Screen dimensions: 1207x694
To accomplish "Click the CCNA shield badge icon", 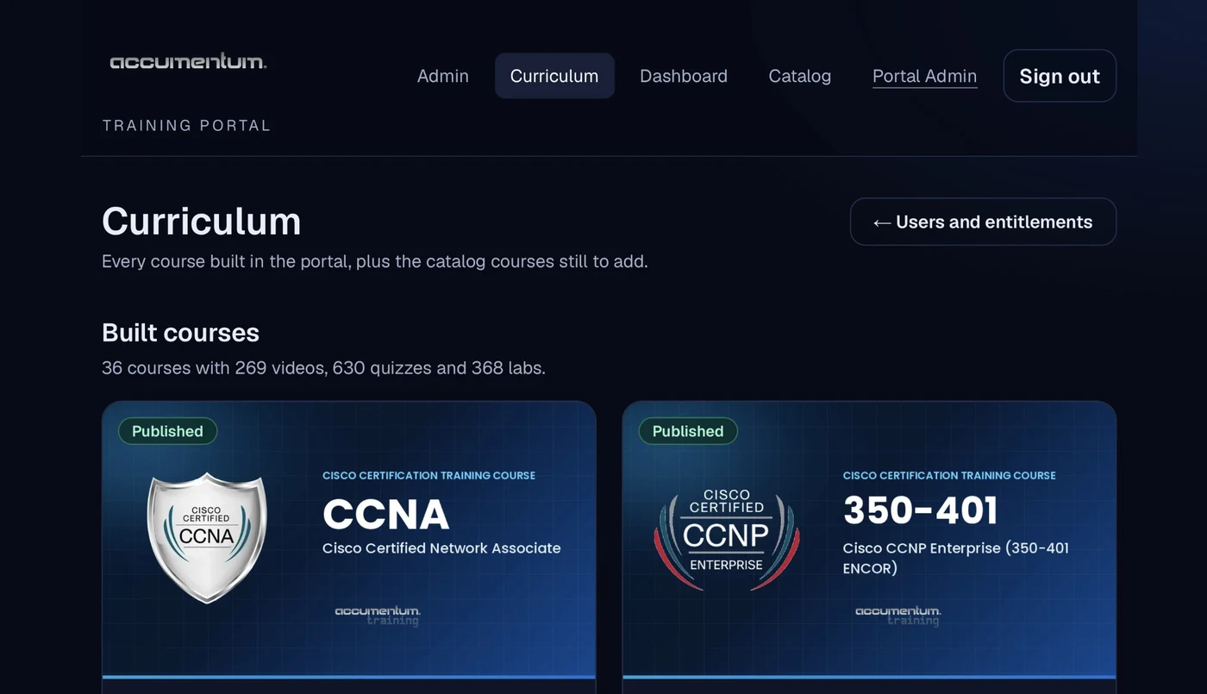I will (x=207, y=537).
